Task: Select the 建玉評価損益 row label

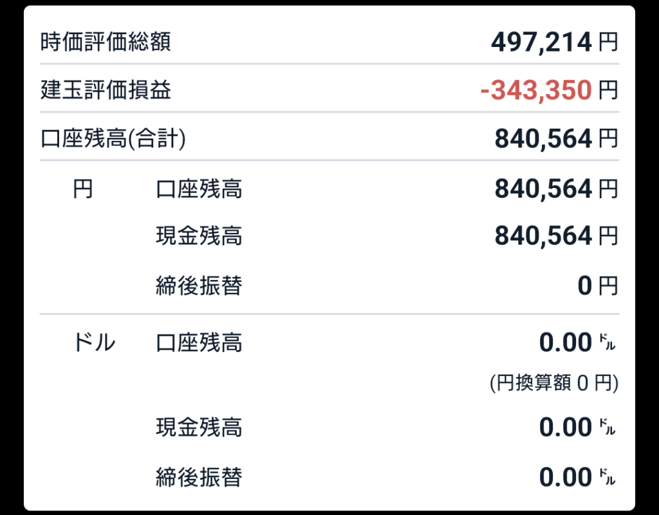Action: 106,90
